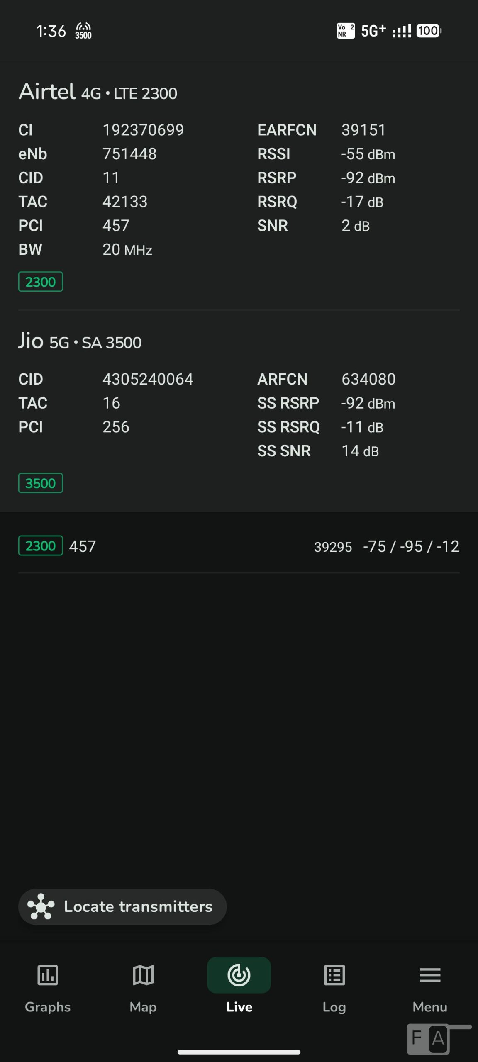Viewport: 478px width, 1062px height.
Task: Switch to the Log tab label
Action: point(334,1007)
